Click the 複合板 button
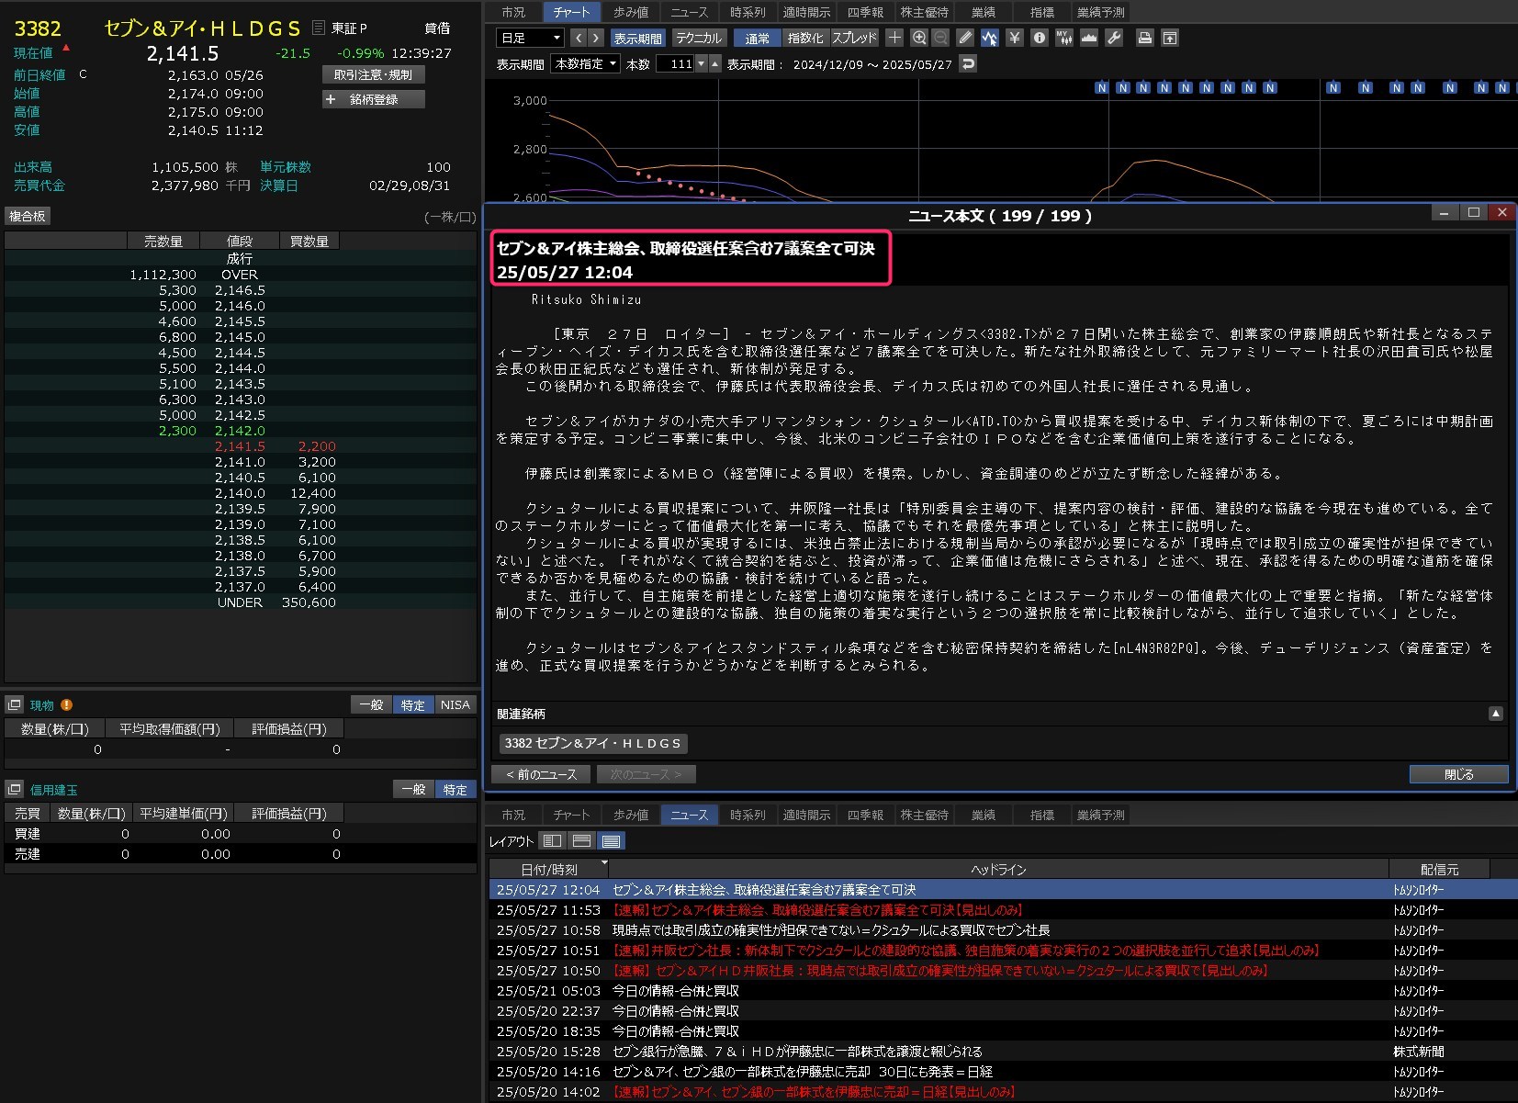1518x1103 pixels. coord(27,216)
